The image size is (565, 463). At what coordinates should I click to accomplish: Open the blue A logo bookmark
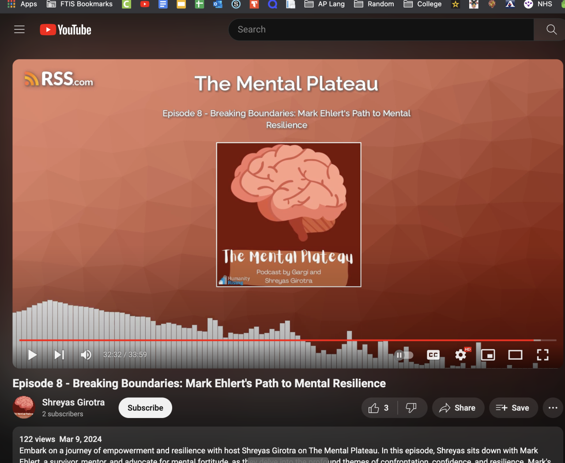510,4
